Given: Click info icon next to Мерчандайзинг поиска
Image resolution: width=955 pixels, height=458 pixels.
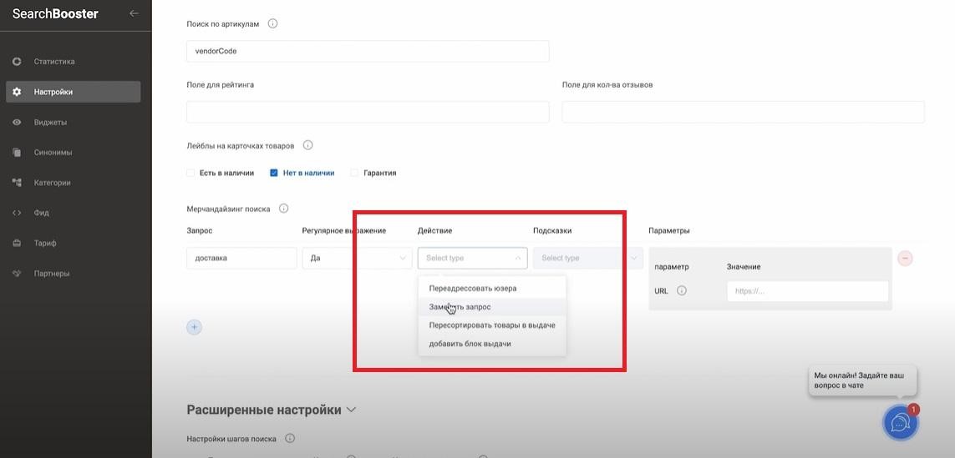Looking at the screenshot, I should point(283,209).
